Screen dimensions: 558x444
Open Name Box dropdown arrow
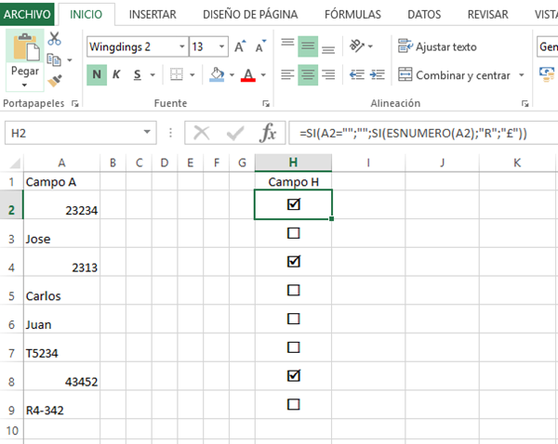pos(147,132)
